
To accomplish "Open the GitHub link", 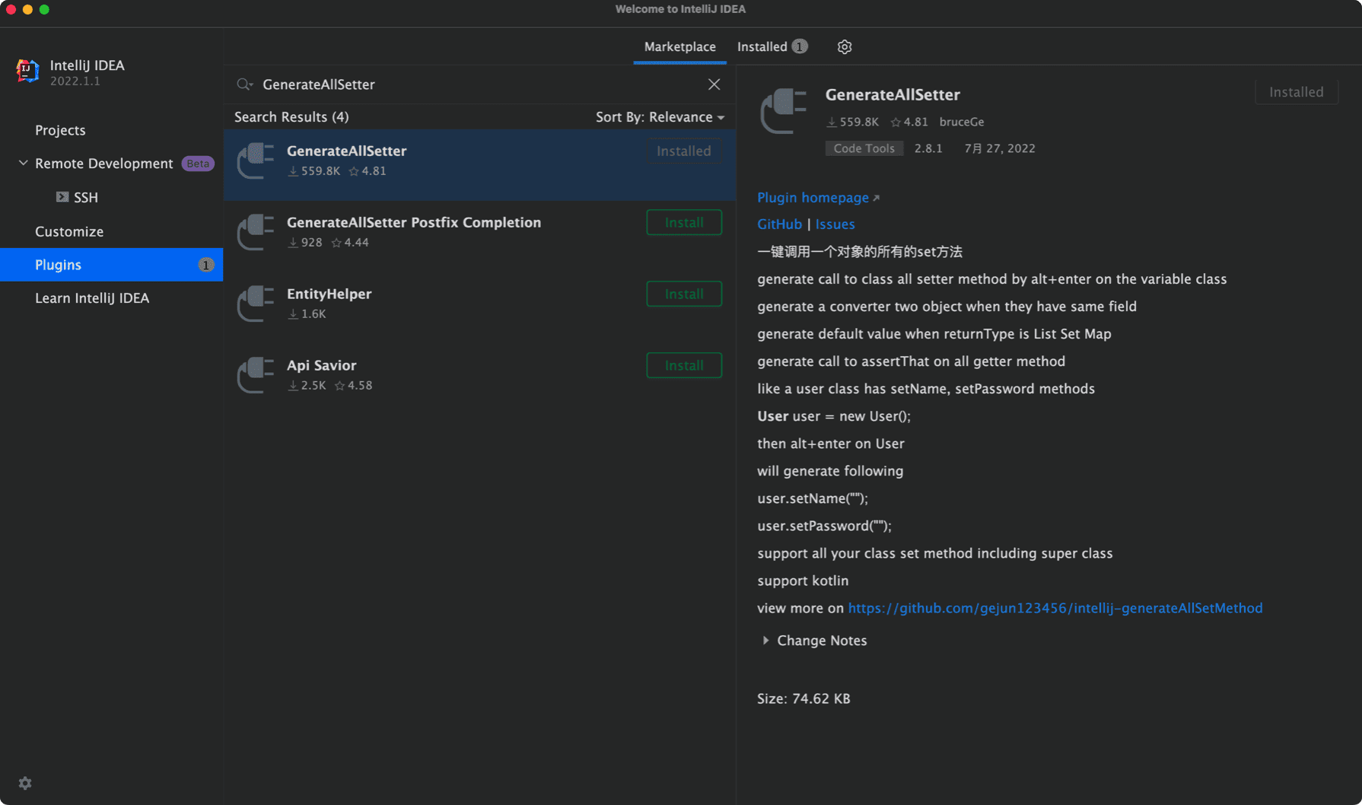I will tap(779, 224).
